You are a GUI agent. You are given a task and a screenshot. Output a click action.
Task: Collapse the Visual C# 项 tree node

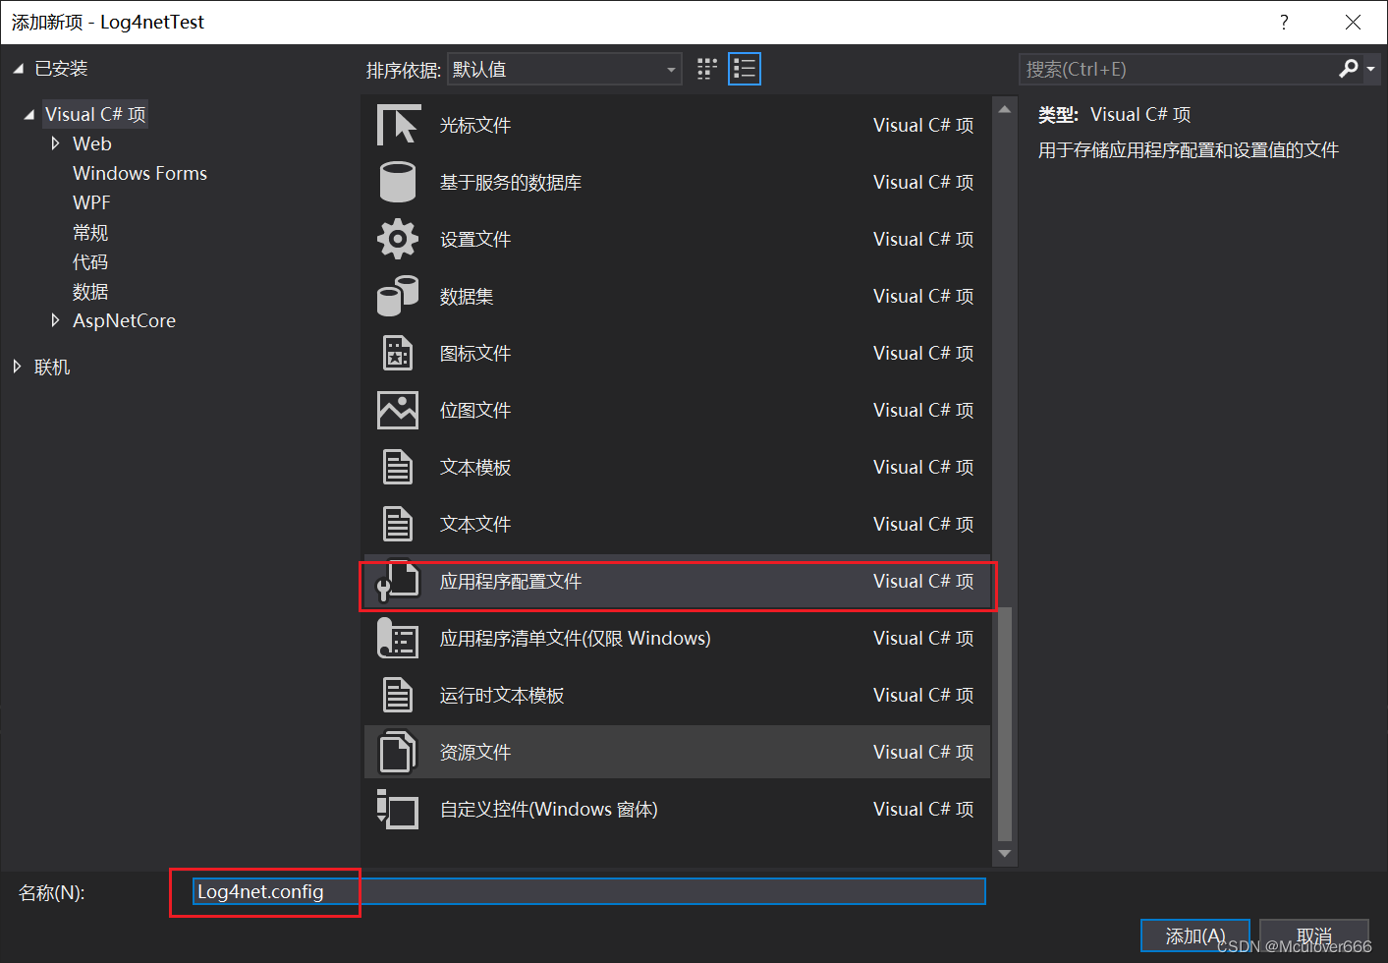(28, 114)
